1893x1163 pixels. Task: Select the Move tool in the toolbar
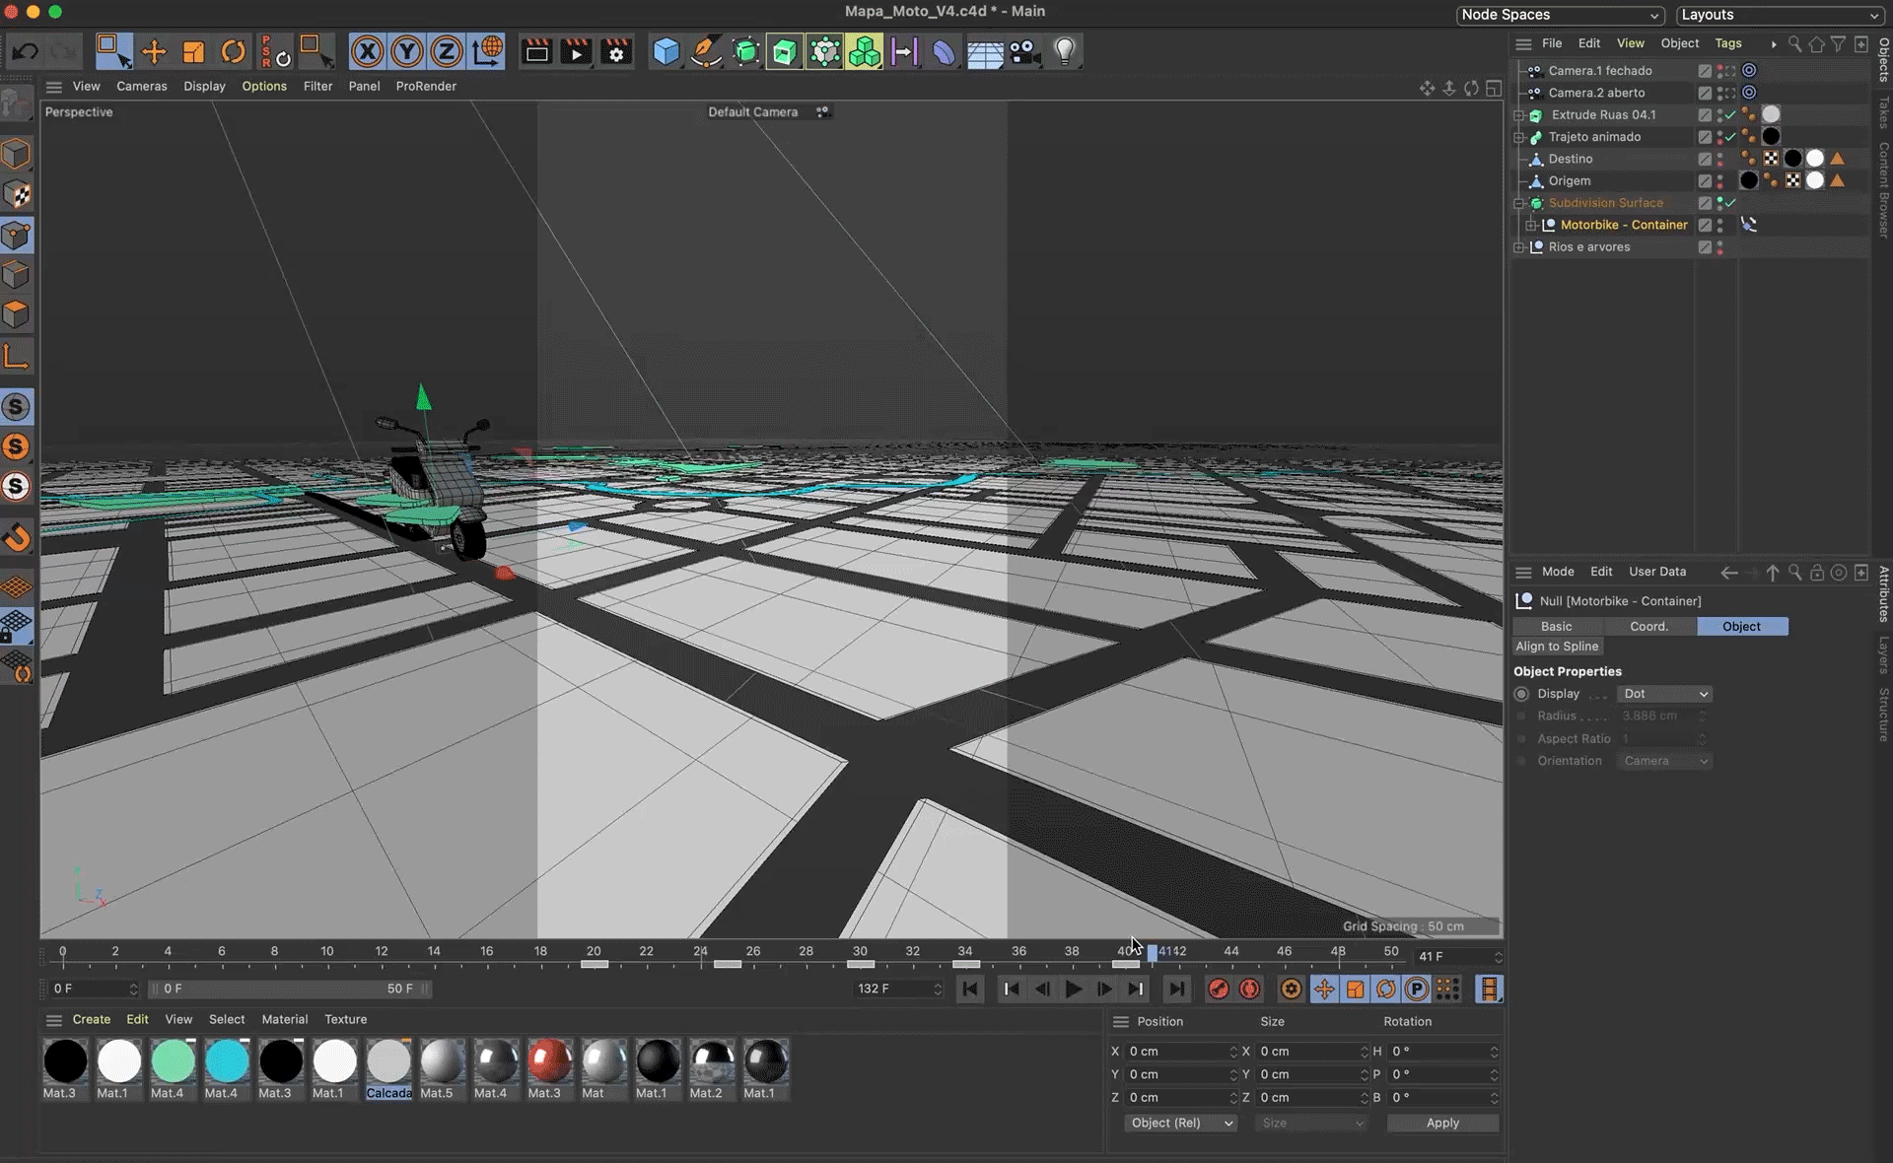tap(154, 51)
